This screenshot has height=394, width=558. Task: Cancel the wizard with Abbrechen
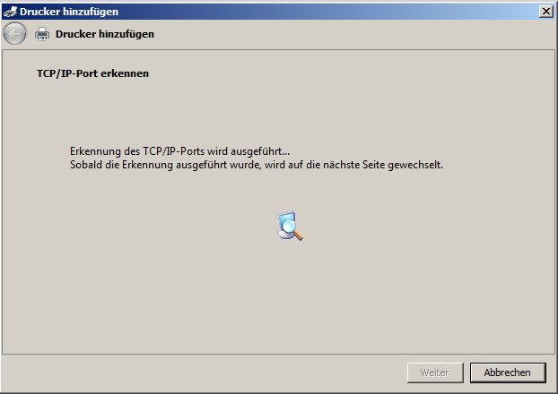click(508, 373)
